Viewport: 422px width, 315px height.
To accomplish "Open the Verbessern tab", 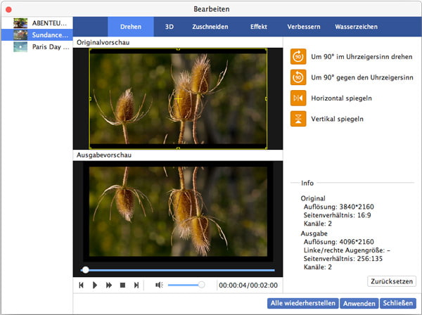I will 304,27.
